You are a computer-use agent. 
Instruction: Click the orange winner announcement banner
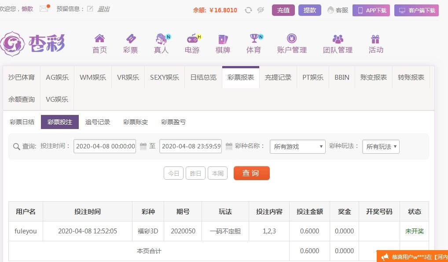pyautogui.click(x=412, y=257)
